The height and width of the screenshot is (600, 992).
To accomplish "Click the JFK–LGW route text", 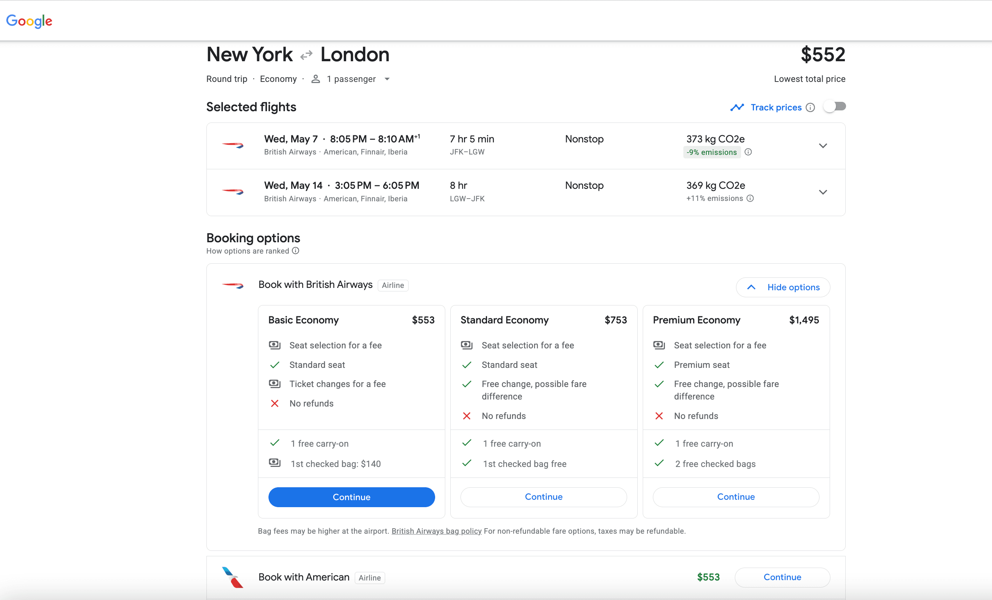I will pyautogui.click(x=467, y=152).
